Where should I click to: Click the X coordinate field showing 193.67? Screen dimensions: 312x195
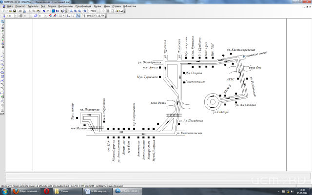pyautogui.click(x=90, y=16)
